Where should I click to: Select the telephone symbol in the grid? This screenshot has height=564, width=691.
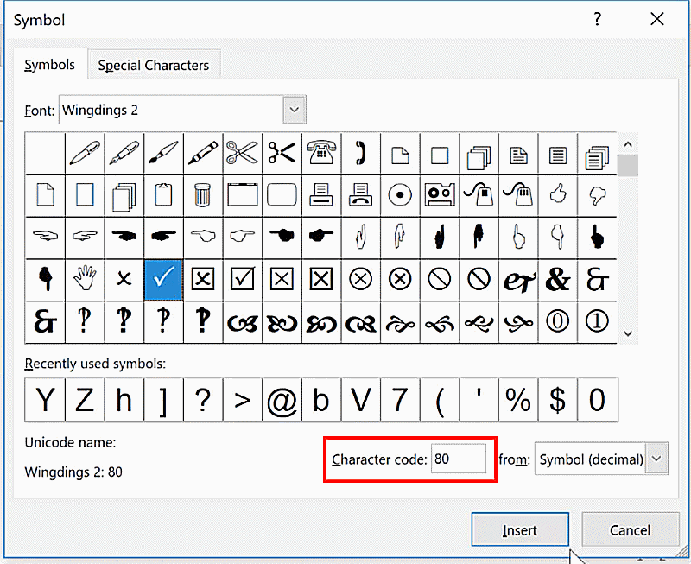coord(321,154)
